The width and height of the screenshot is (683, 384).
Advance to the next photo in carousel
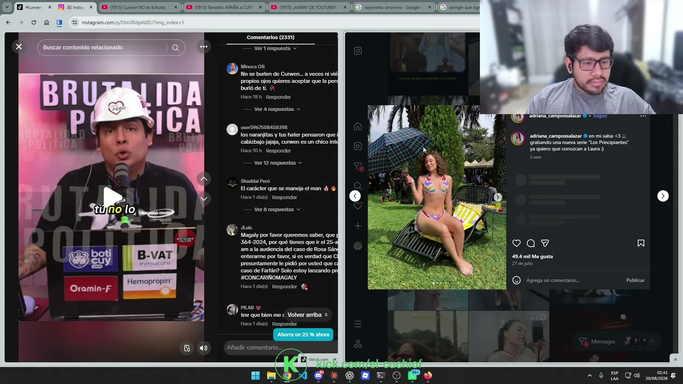(497, 197)
